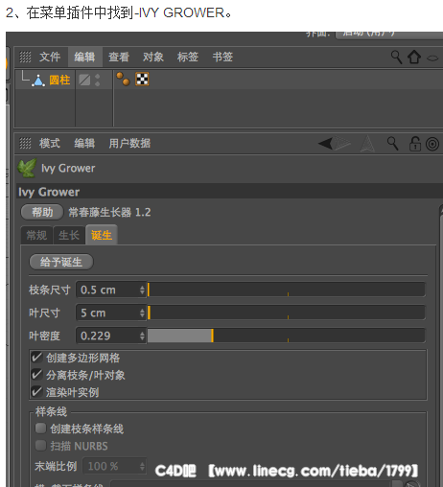
Task: Click the search magnifier in object manager
Action: pyautogui.click(x=396, y=58)
